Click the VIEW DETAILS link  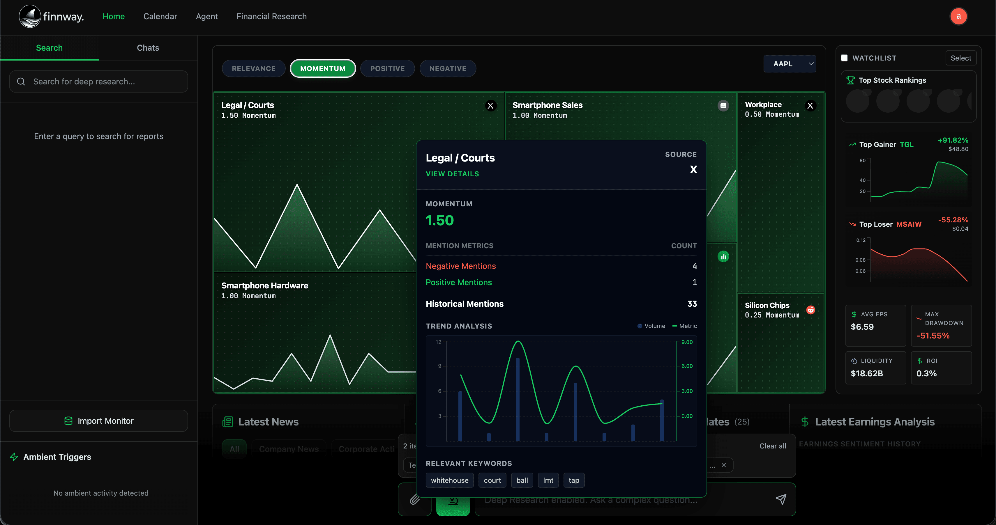tap(452, 174)
